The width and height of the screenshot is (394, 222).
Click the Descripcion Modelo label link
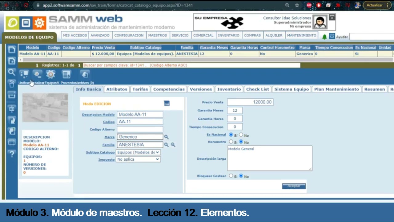coord(98,115)
